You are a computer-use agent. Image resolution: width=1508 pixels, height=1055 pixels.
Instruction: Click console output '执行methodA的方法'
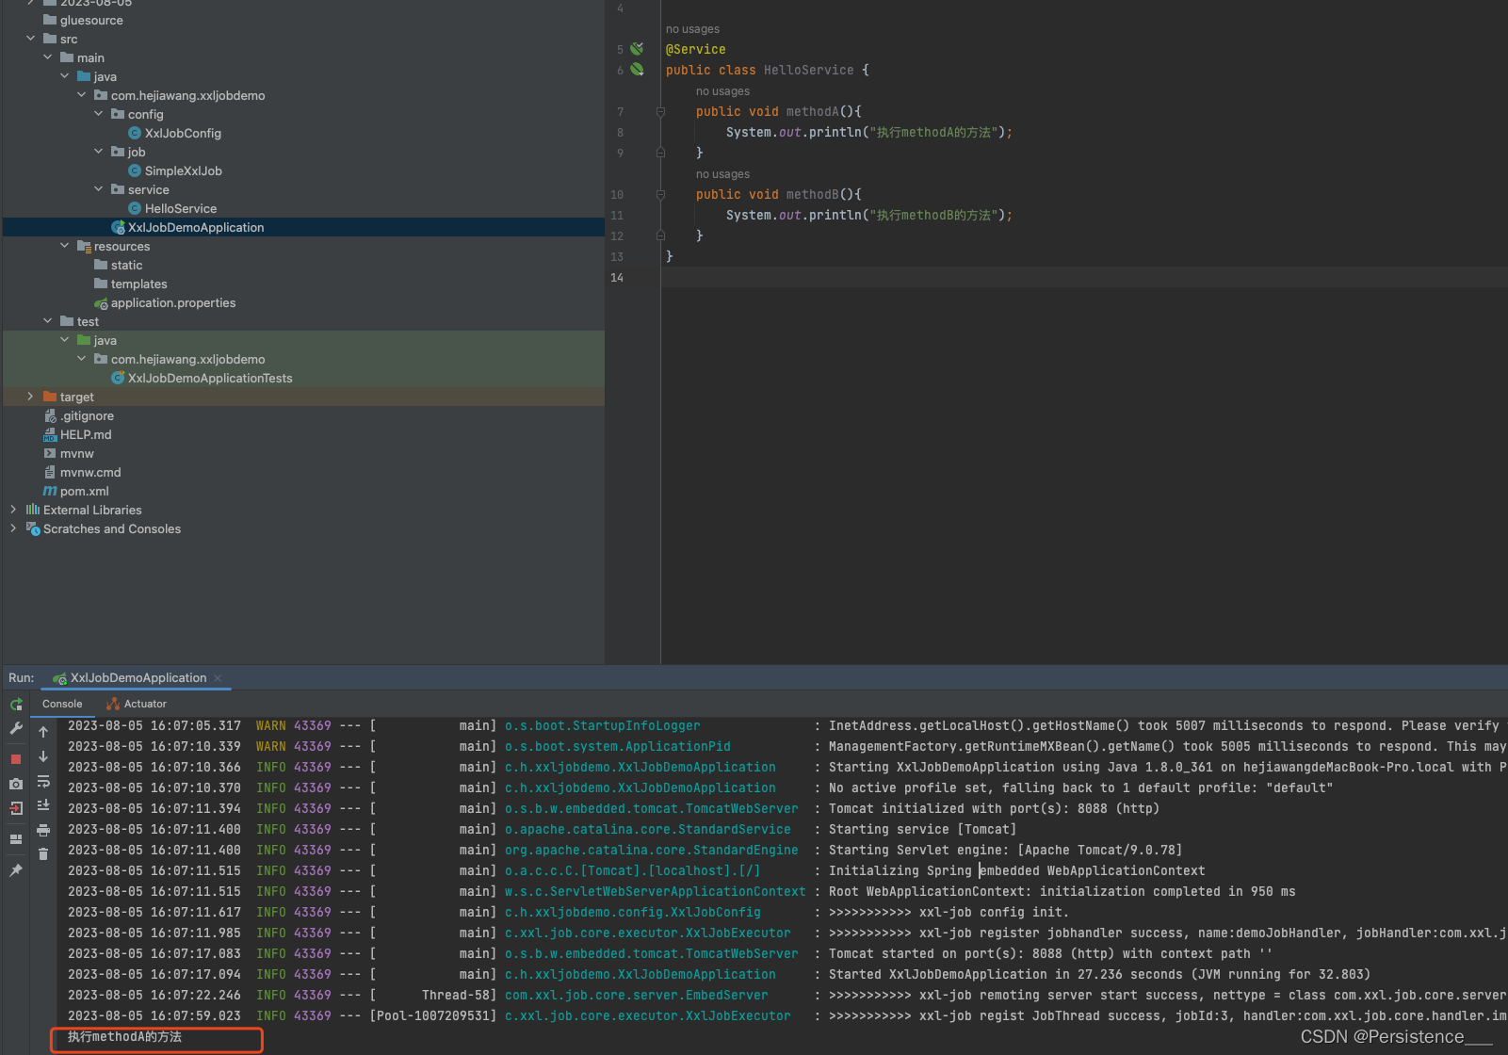pyautogui.click(x=124, y=1036)
